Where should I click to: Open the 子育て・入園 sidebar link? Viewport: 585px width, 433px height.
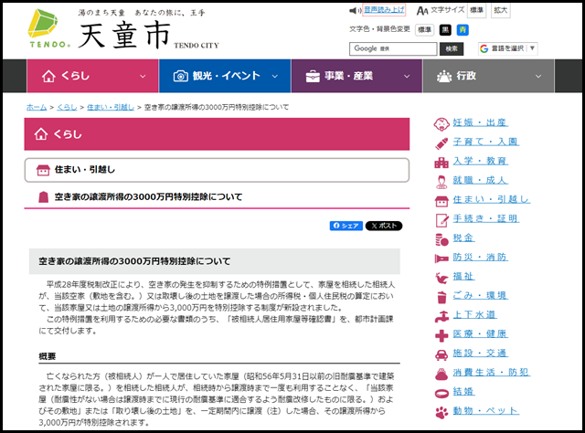pyautogui.click(x=485, y=142)
